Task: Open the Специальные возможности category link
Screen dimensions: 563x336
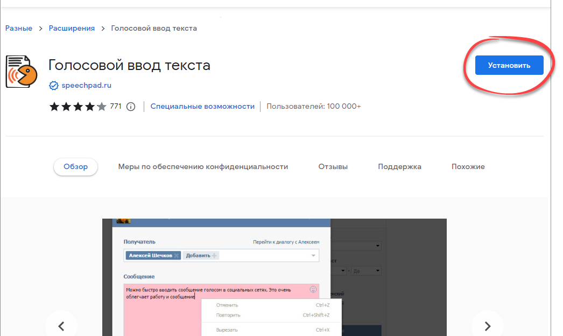Action: [x=202, y=107]
